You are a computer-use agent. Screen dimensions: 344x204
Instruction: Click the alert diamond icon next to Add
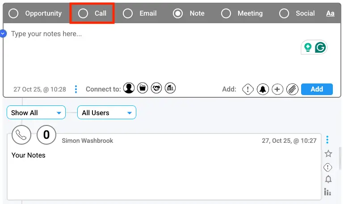click(248, 89)
